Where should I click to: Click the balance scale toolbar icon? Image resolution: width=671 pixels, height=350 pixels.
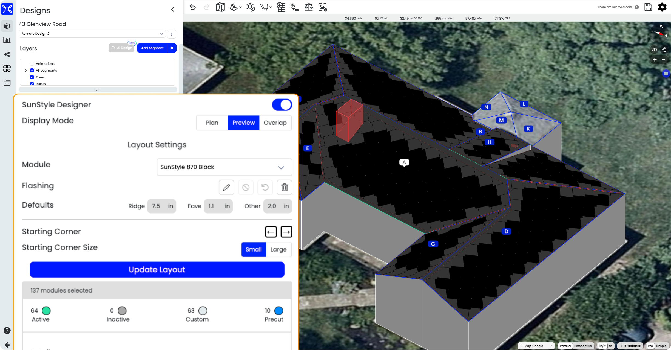[x=309, y=7]
